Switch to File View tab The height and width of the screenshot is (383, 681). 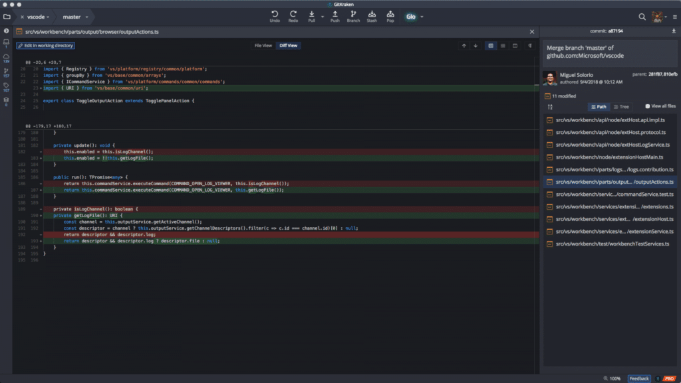pyautogui.click(x=263, y=46)
